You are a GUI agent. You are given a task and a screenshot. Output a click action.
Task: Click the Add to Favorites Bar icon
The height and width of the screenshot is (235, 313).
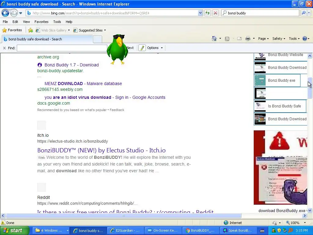pyautogui.click(x=31, y=30)
